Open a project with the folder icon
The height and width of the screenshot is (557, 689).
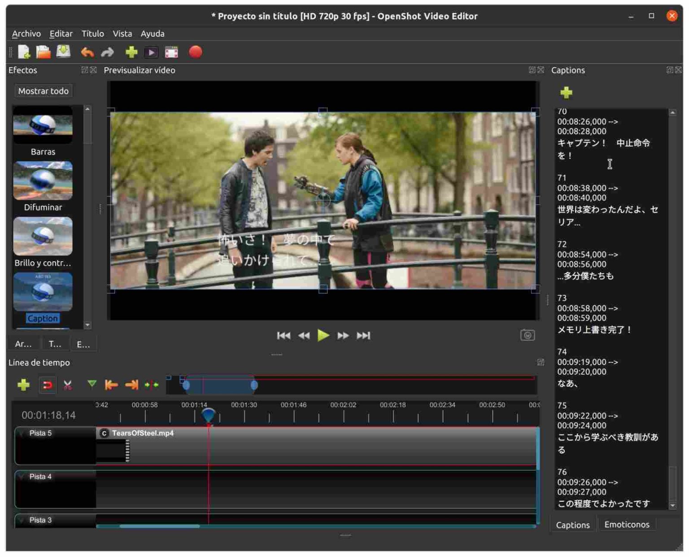click(43, 52)
